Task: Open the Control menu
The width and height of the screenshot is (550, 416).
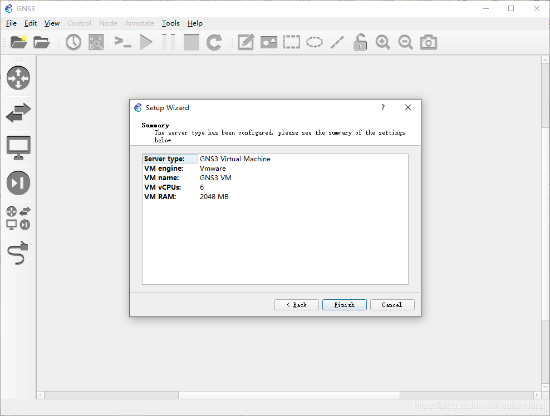Action: point(79,23)
